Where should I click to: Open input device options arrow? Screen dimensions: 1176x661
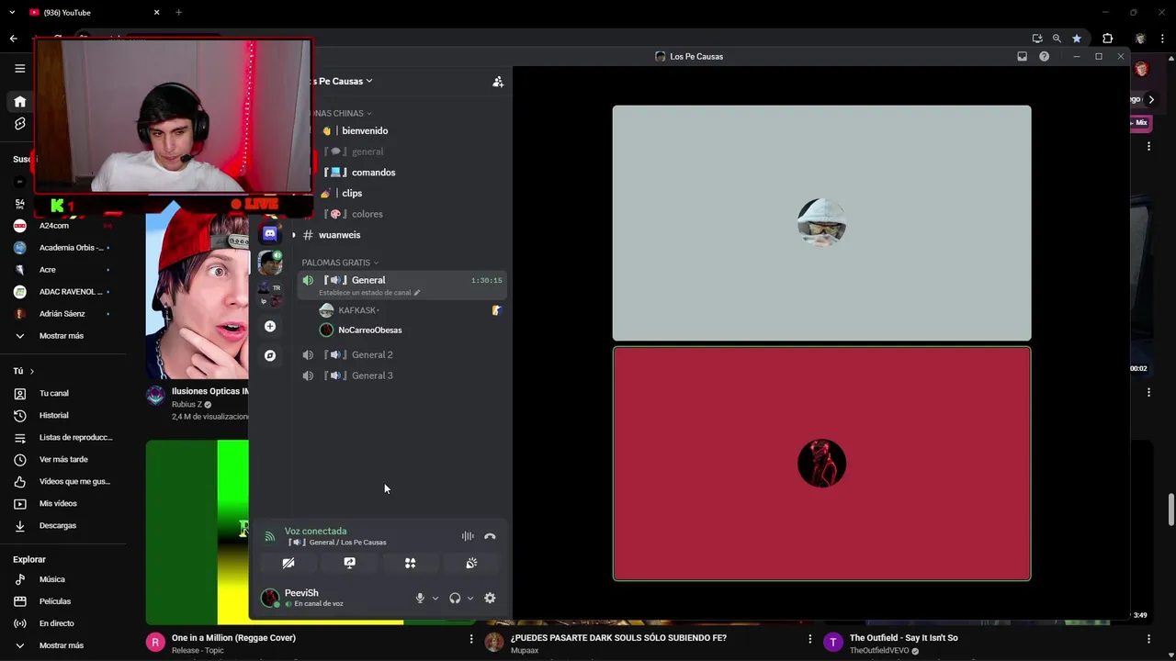[x=435, y=599]
